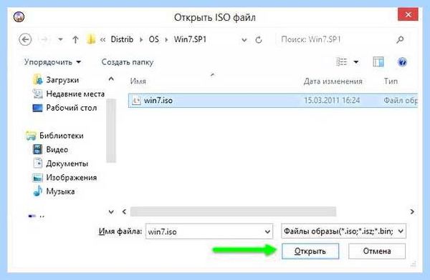Select the win7.iso file
The width and height of the screenshot is (430, 280).
tap(273, 100)
